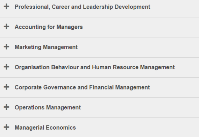Click plus icon next to Corporate Governance and Financial Management
The width and height of the screenshot is (199, 137).
[x=6, y=87]
